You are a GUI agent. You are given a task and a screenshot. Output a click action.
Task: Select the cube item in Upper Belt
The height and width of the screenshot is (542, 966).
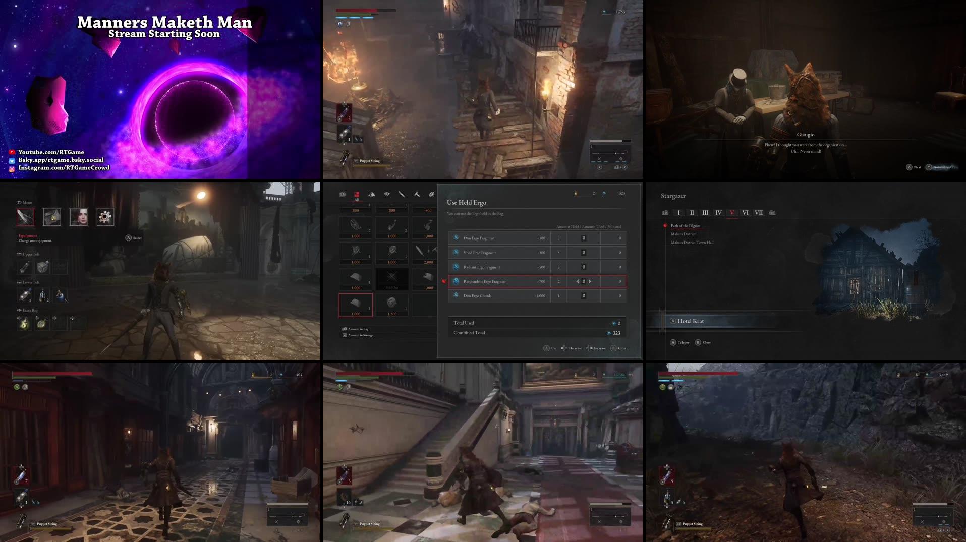[42, 267]
